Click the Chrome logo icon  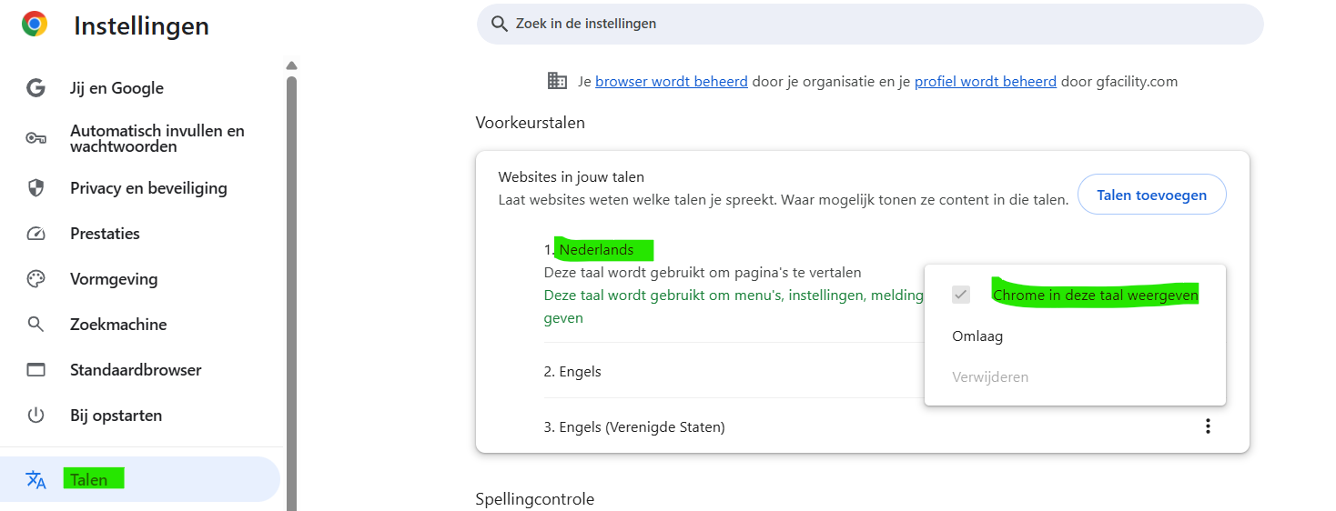point(35,25)
